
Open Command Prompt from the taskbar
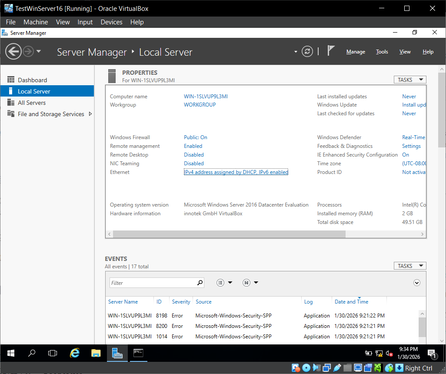coord(138,353)
